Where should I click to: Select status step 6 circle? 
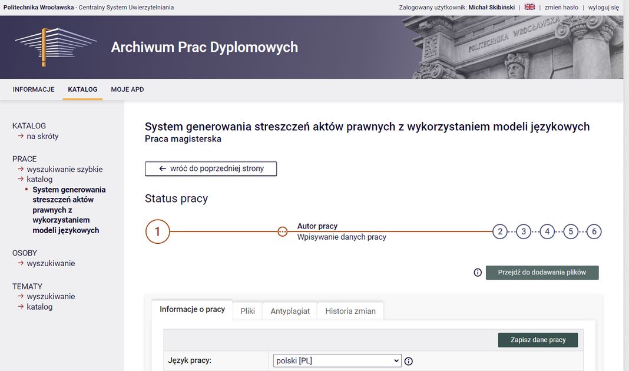pyautogui.click(x=594, y=231)
